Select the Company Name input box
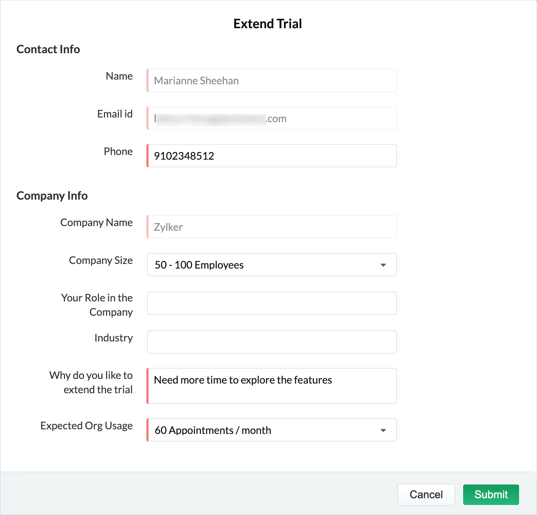The image size is (537, 515). 271,227
